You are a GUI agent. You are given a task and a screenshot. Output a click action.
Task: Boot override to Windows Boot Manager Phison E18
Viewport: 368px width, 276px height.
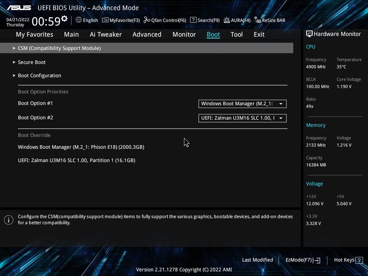[x=81, y=147]
